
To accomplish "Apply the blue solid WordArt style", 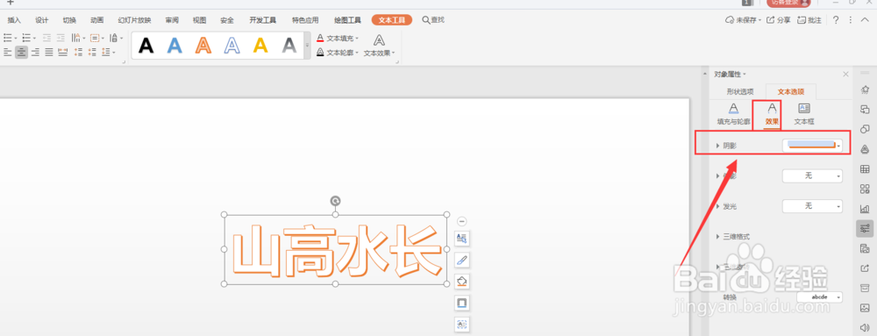I will coord(175,46).
